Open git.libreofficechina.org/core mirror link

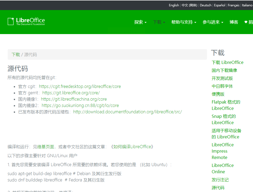pyautogui.click(x=74, y=99)
